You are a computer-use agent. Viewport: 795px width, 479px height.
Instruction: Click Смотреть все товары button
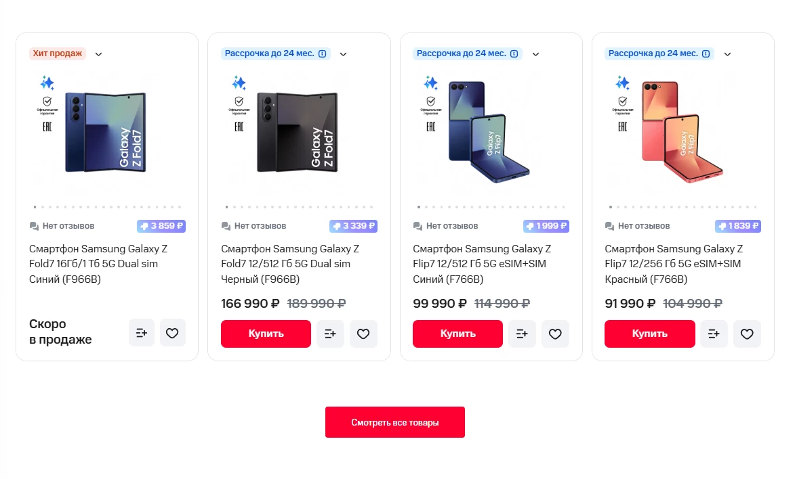pos(395,422)
